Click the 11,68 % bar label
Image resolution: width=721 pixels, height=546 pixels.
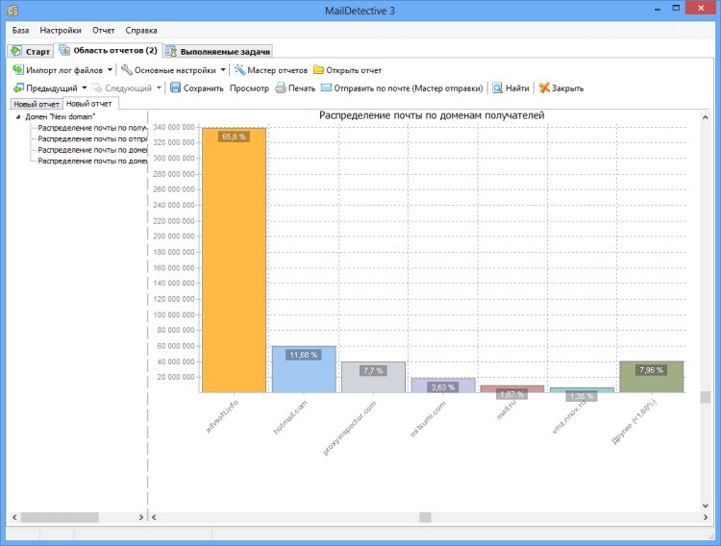point(304,355)
